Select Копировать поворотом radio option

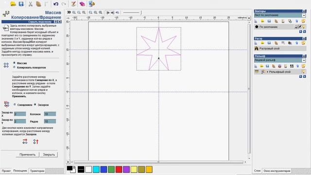click(14, 67)
